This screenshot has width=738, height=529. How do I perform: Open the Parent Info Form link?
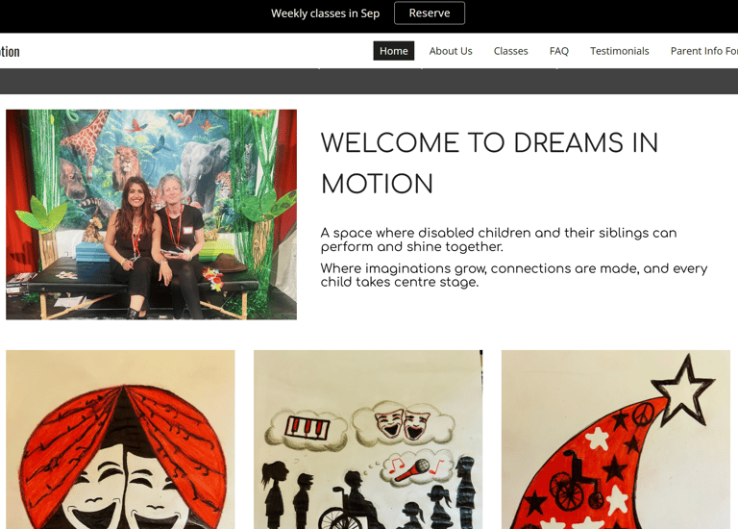click(x=704, y=51)
